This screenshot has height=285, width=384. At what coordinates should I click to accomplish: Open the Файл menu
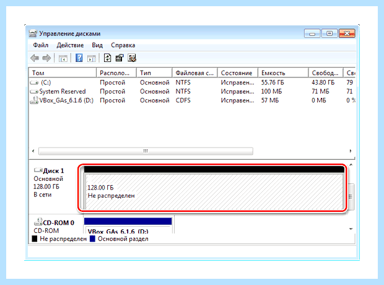coord(41,45)
